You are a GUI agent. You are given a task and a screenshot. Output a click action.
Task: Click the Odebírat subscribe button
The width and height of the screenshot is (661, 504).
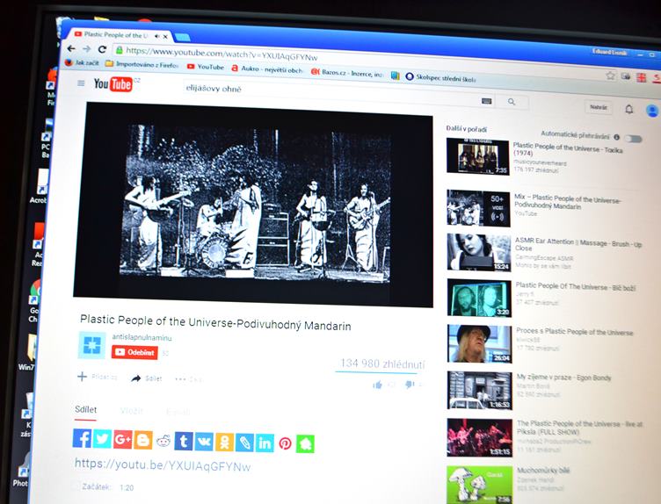pyautogui.click(x=134, y=352)
